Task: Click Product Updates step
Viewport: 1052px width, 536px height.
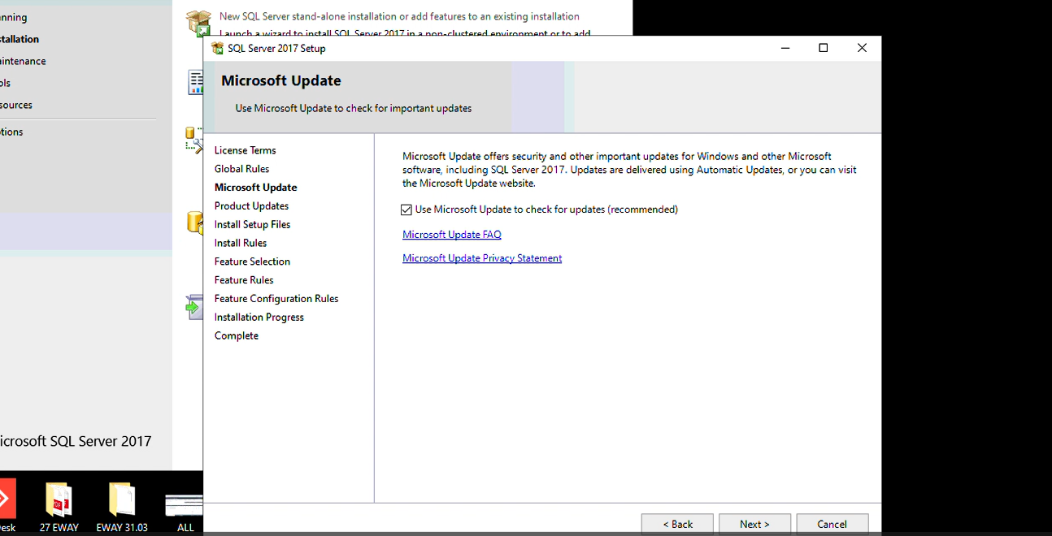Action: click(251, 206)
